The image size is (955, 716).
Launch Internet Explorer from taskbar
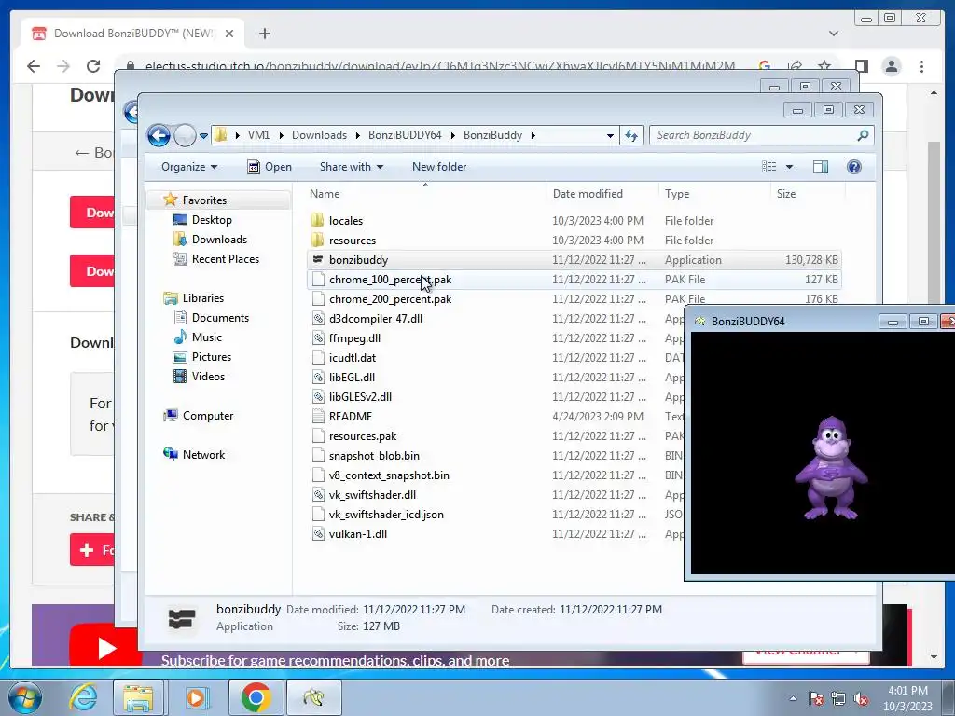point(83,697)
